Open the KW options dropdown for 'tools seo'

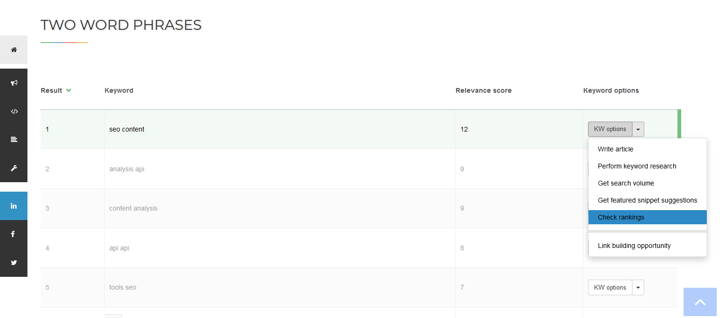(x=638, y=287)
